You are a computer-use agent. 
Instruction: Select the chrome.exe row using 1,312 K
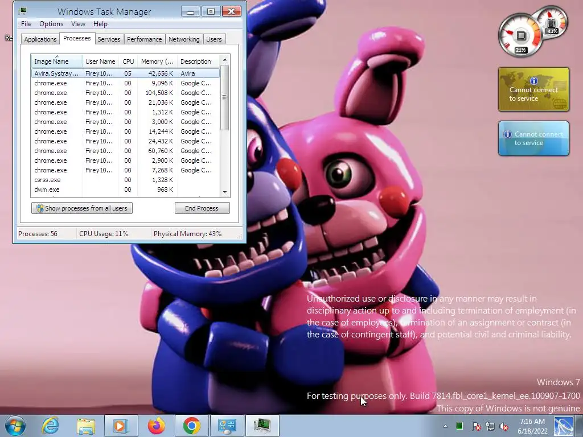click(x=126, y=112)
